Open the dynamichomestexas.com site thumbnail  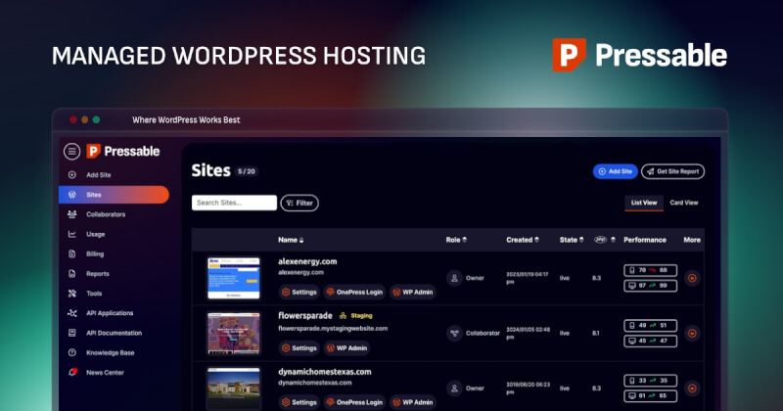[234, 388]
